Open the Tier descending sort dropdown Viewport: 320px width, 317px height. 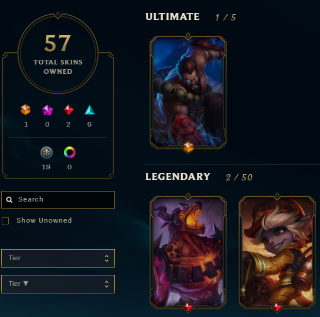[x=58, y=284]
